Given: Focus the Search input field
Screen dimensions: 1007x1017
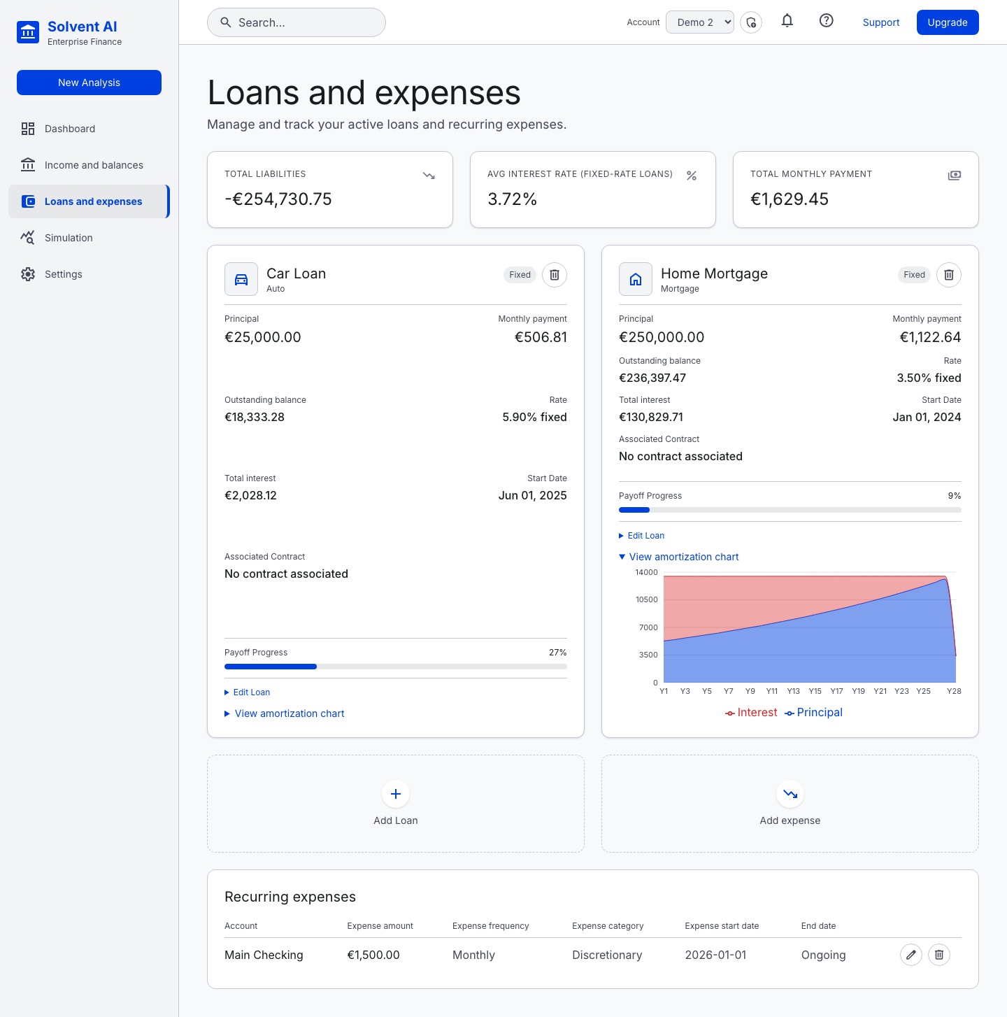Looking at the screenshot, I should coord(297,22).
